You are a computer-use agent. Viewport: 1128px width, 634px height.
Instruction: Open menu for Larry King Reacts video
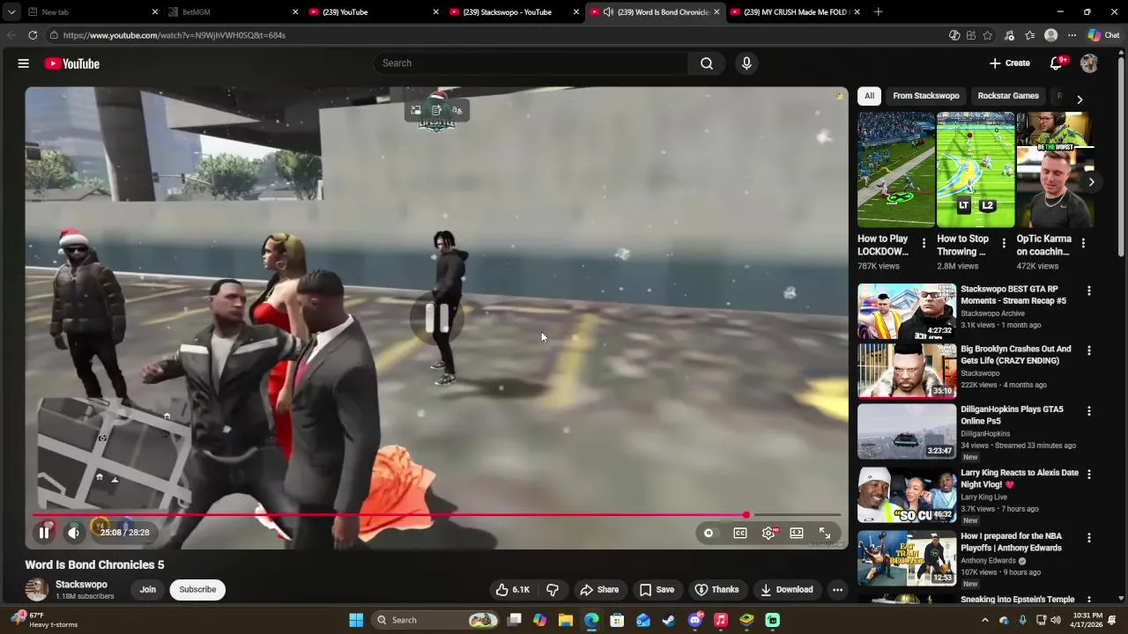[x=1089, y=475]
